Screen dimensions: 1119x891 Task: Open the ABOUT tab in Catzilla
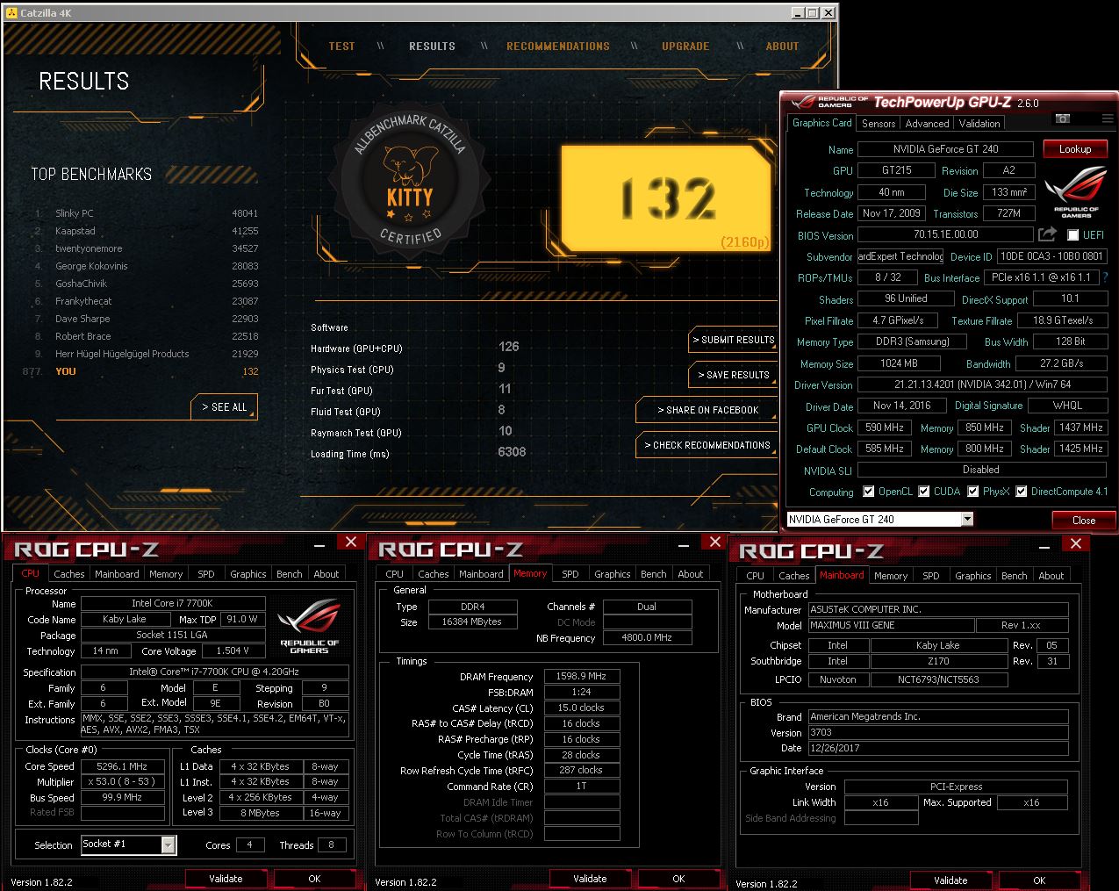782,47
